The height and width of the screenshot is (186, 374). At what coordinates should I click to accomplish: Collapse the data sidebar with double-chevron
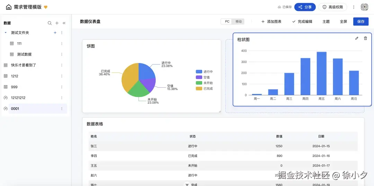[x=64, y=23]
